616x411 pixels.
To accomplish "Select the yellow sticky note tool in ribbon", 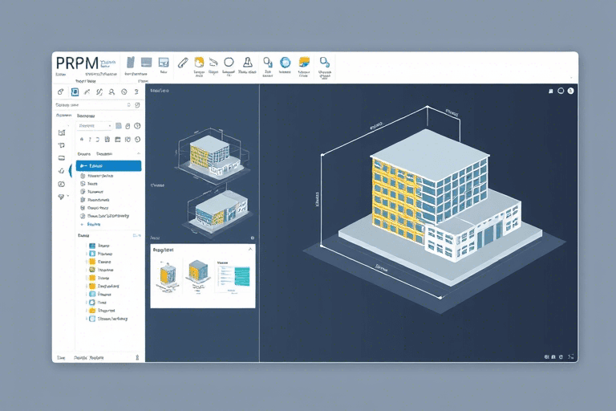I will 200,62.
